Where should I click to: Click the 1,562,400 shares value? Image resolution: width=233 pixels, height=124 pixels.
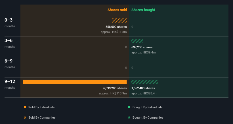pyautogui.click(x=143, y=88)
